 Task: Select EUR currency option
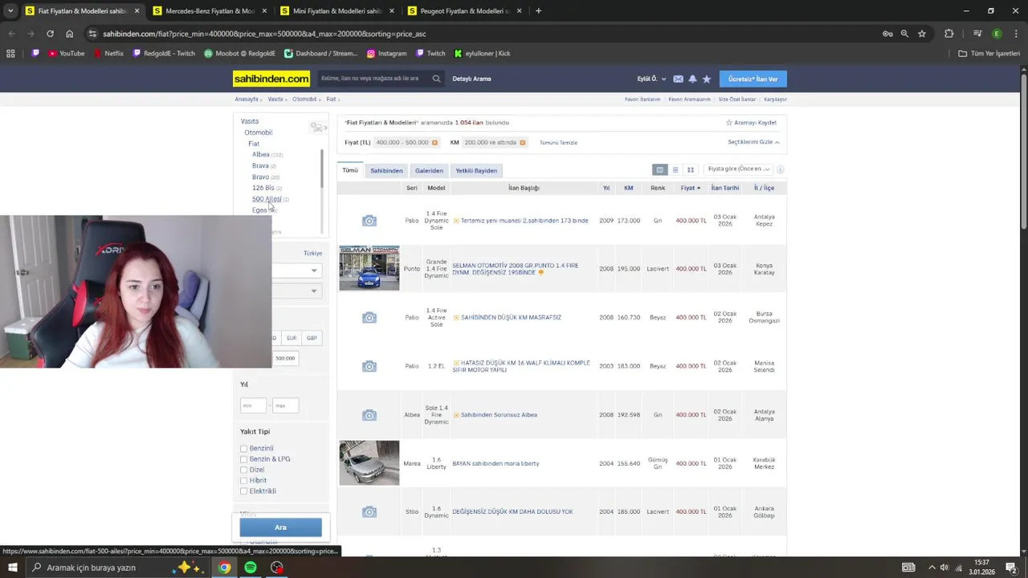292,338
